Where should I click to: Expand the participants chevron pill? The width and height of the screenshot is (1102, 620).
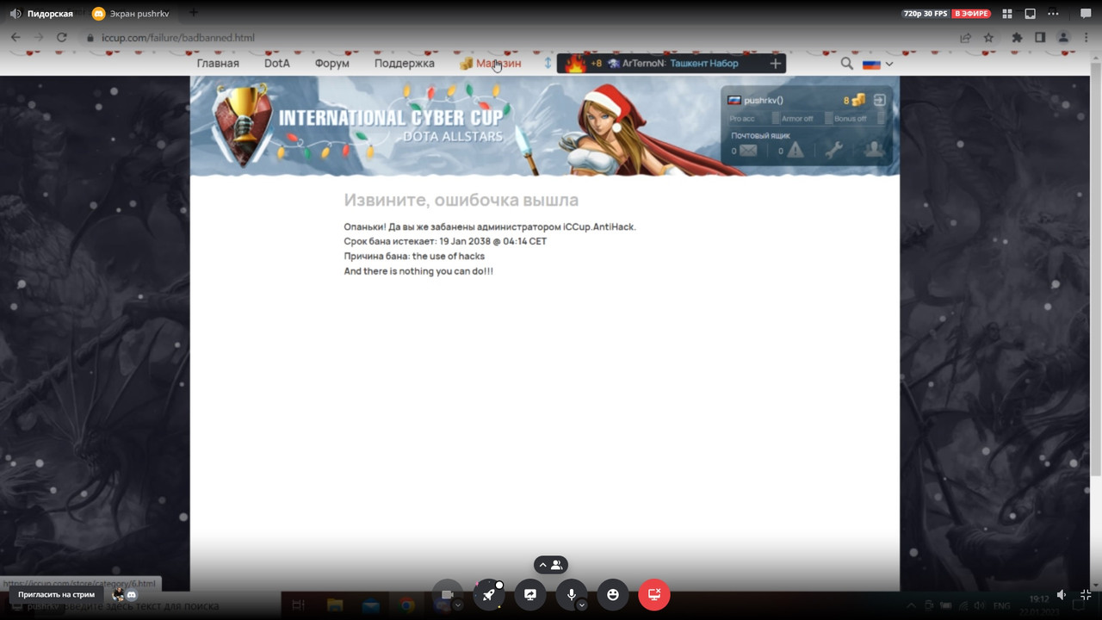click(x=551, y=565)
